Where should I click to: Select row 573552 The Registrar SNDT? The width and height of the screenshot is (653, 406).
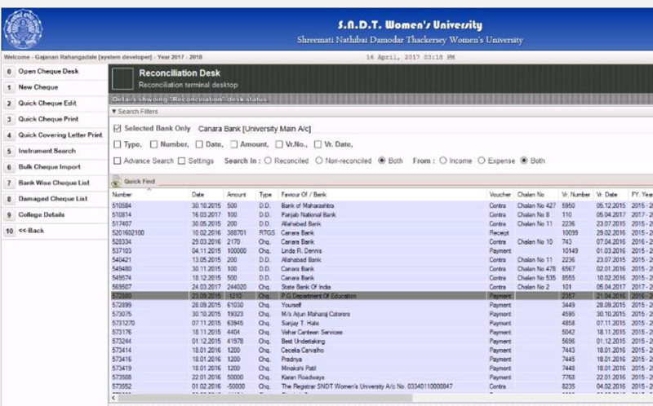(381, 387)
